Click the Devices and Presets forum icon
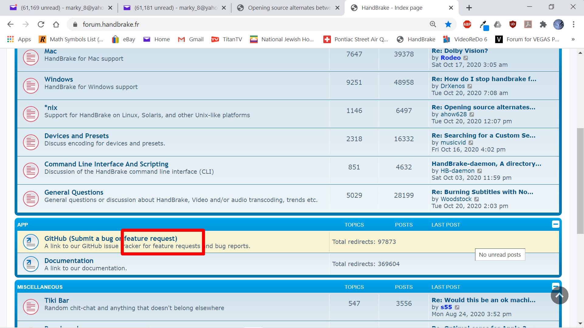This screenshot has width=584, height=328. coord(31,142)
